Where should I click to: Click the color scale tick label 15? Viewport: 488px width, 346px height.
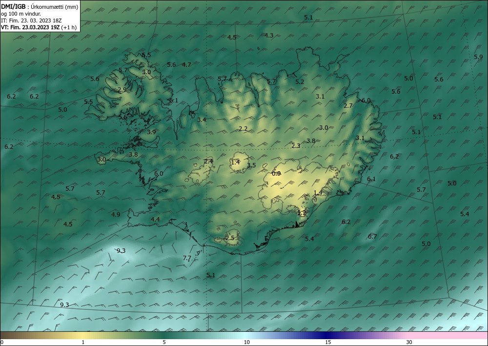[328, 343]
